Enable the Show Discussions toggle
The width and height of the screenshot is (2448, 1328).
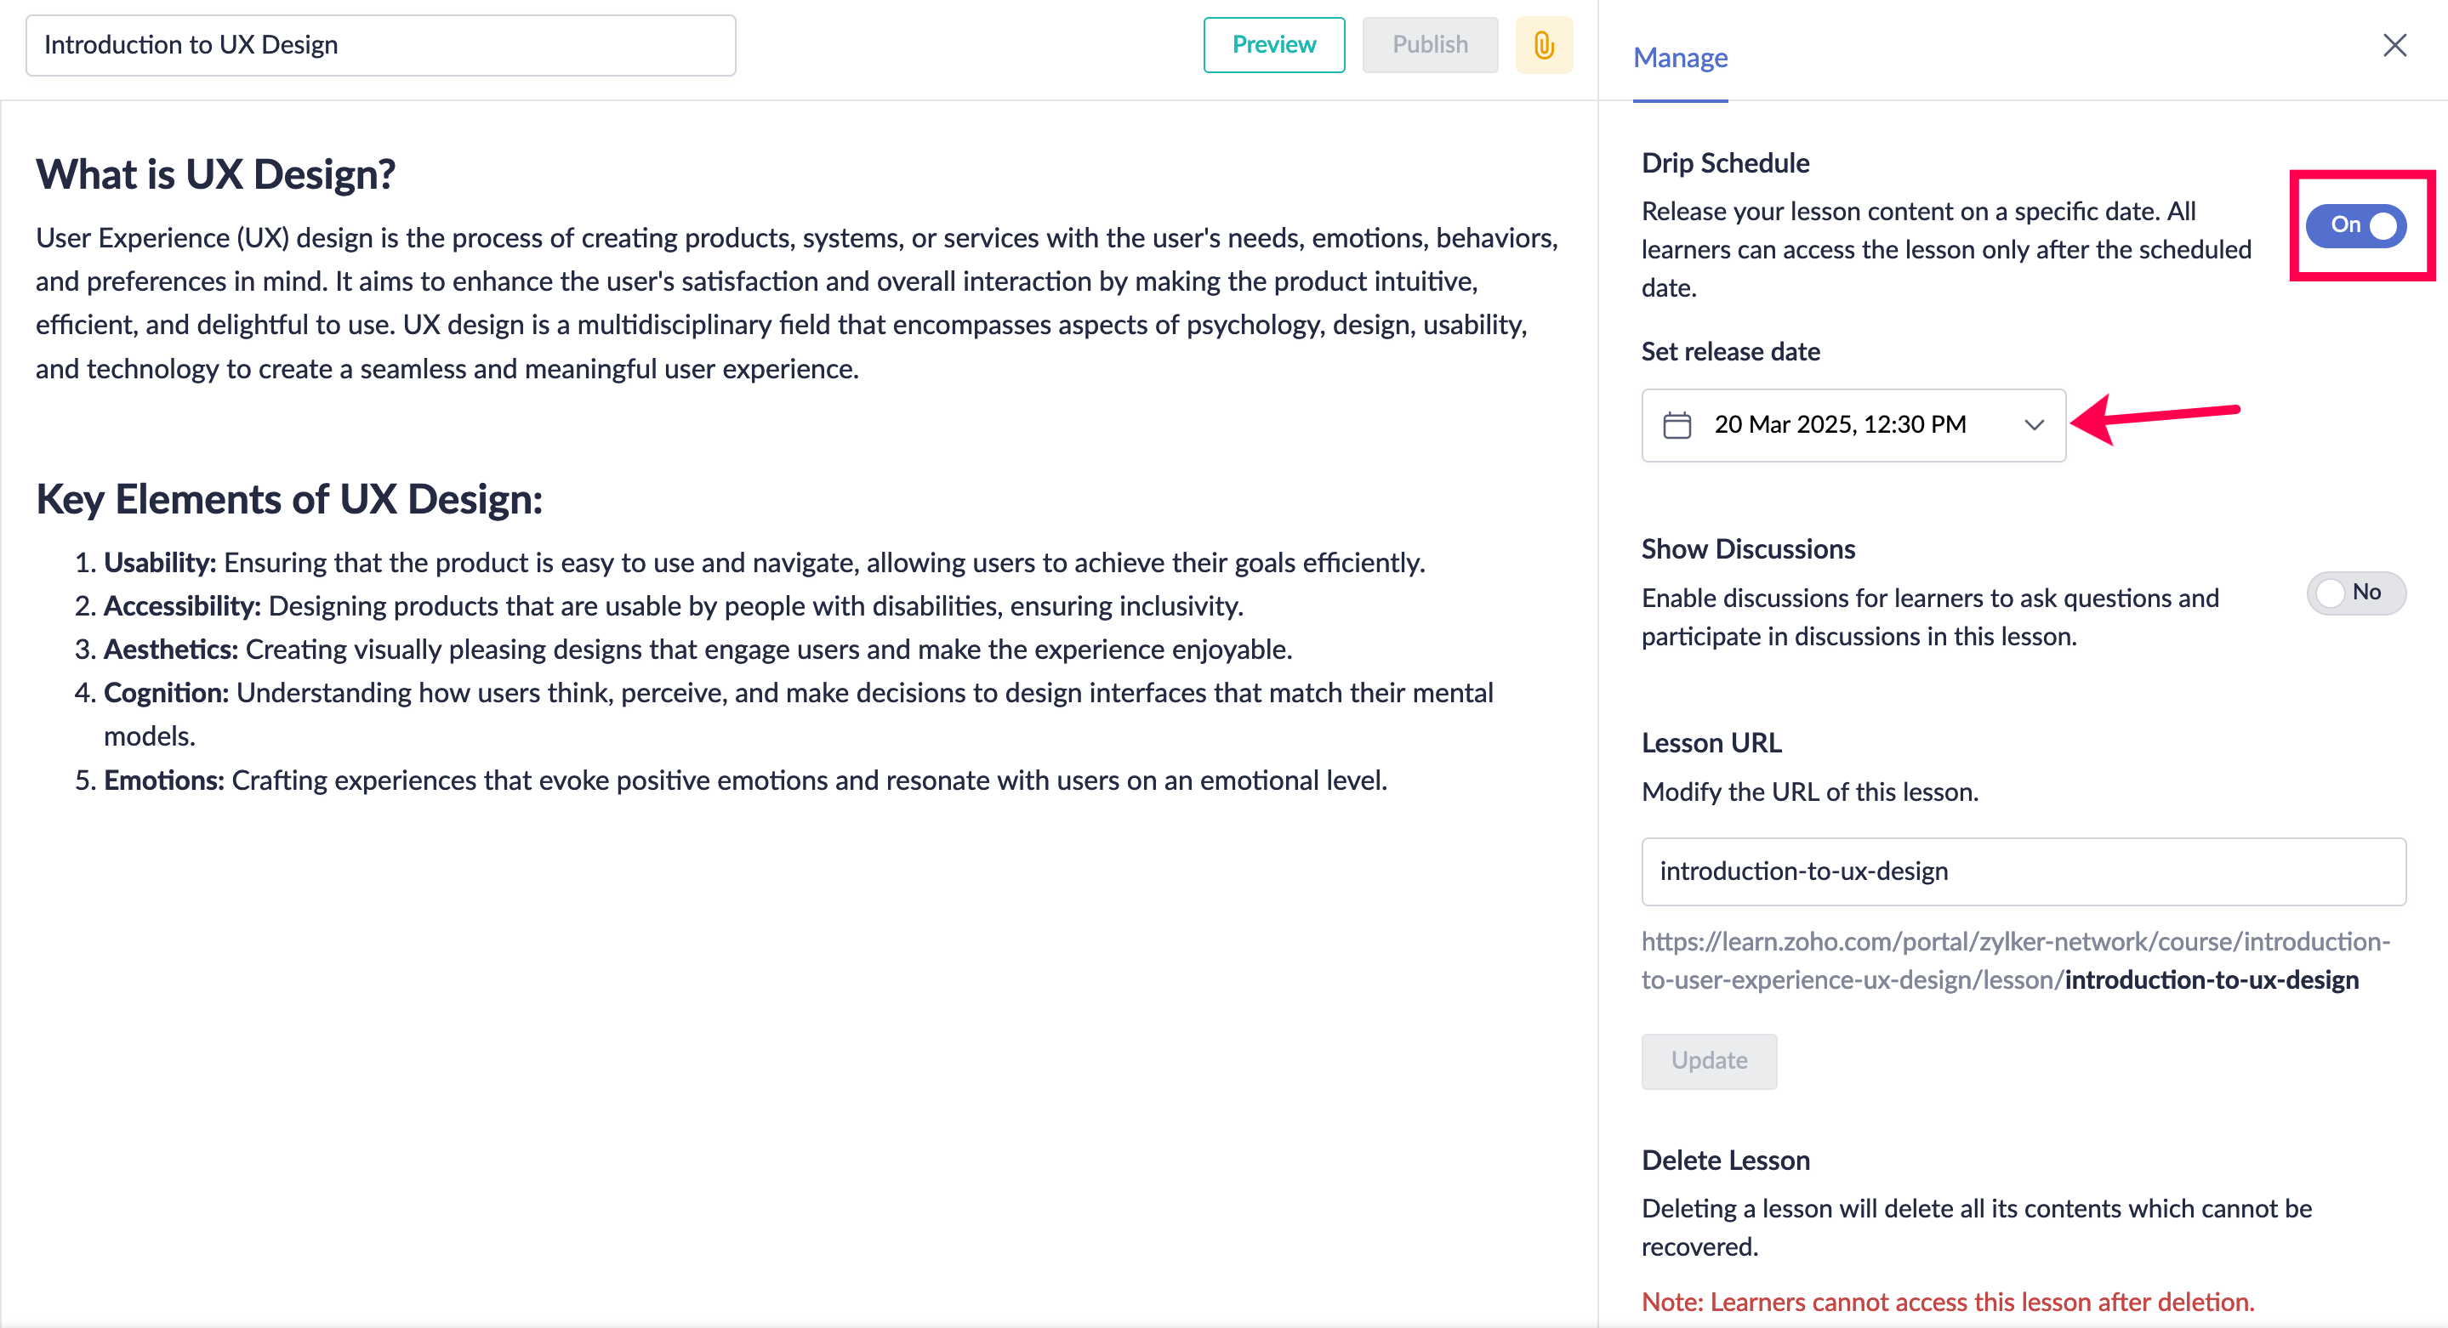click(2355, 593)
